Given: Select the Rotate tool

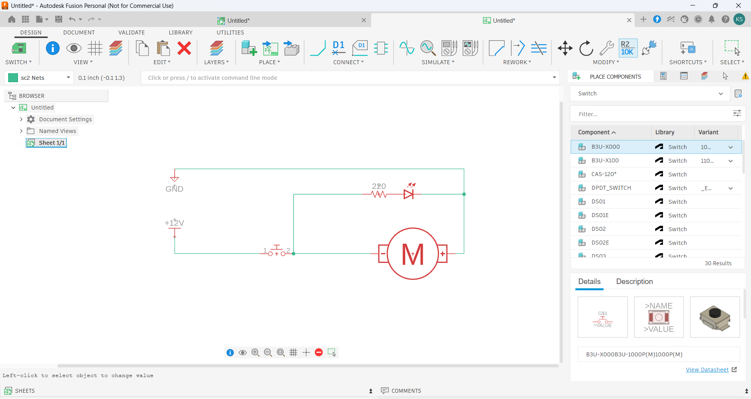Looking at the screenshot, I should (x=586, y=48).
